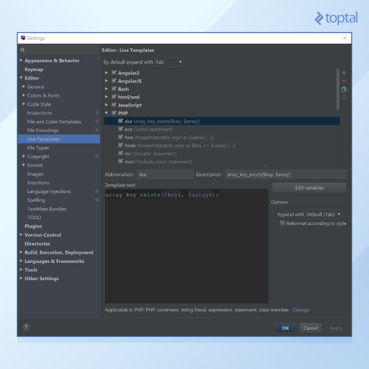Click inside the Template text editor
Screen dimensions: 369x369
pos(187,246)
